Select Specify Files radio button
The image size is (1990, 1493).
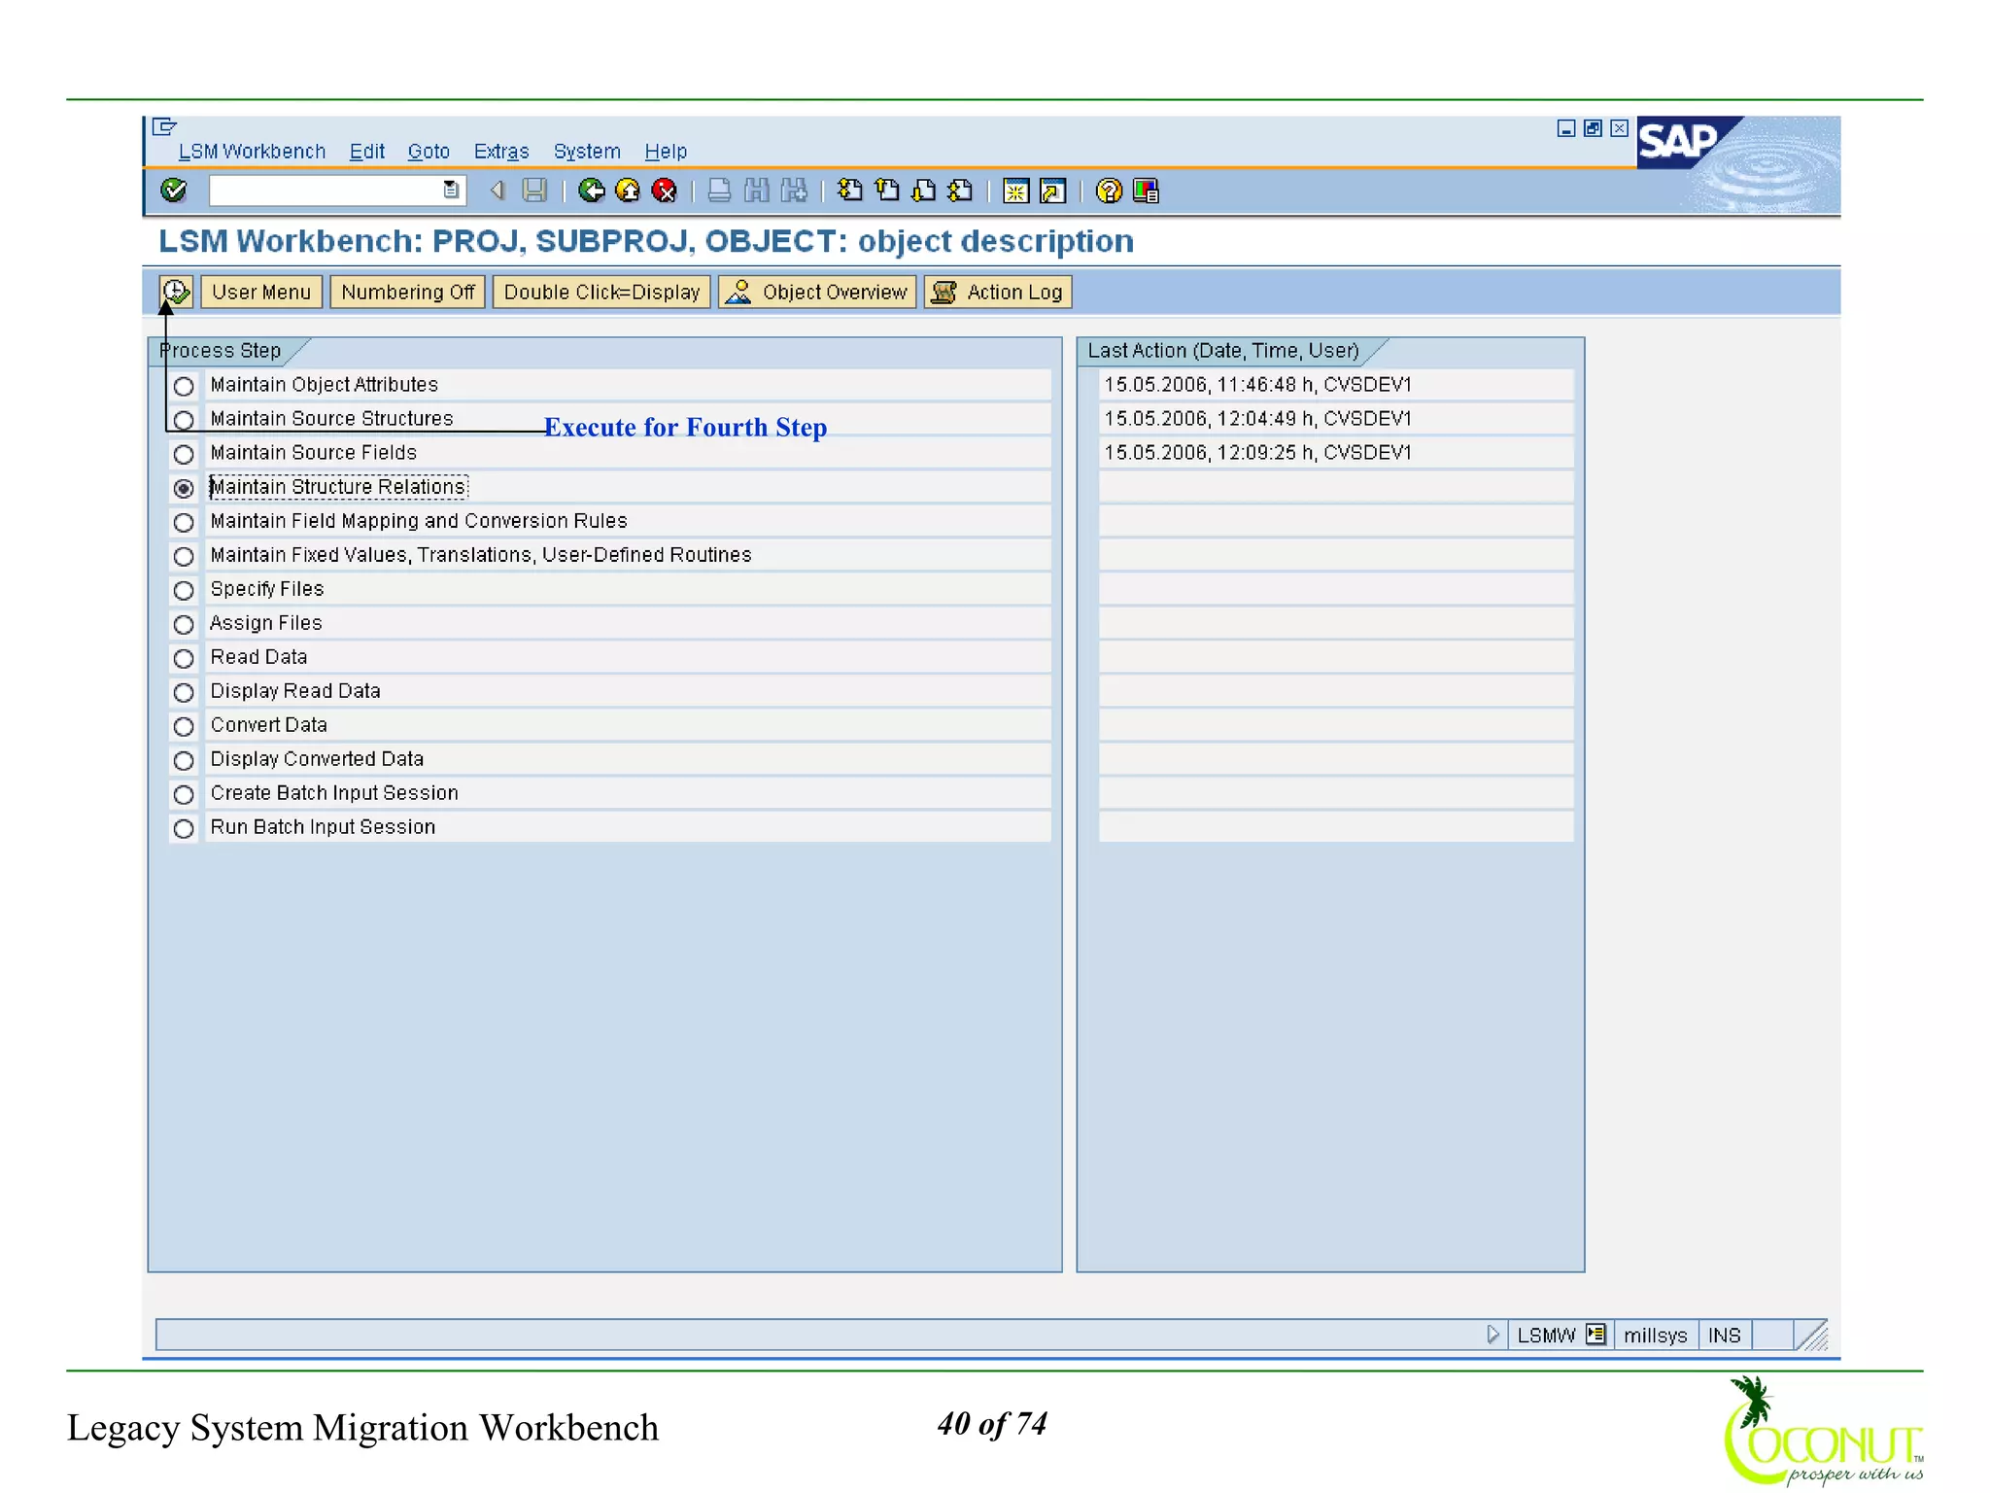pos(184,590)
